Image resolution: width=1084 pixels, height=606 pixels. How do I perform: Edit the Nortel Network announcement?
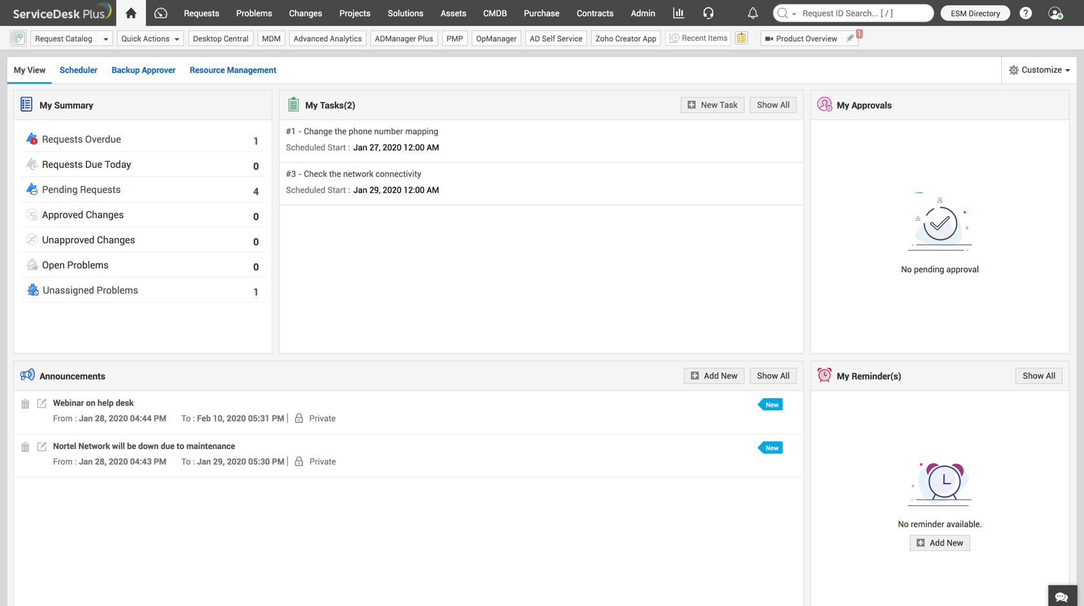pyautogui.click(x=42, y=447)
